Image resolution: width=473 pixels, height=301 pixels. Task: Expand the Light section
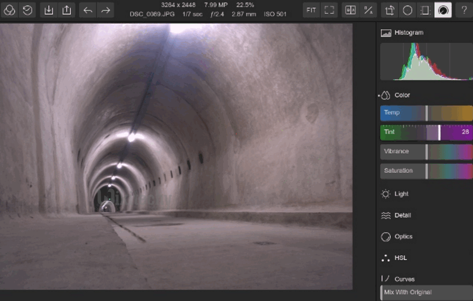[401, 194]
